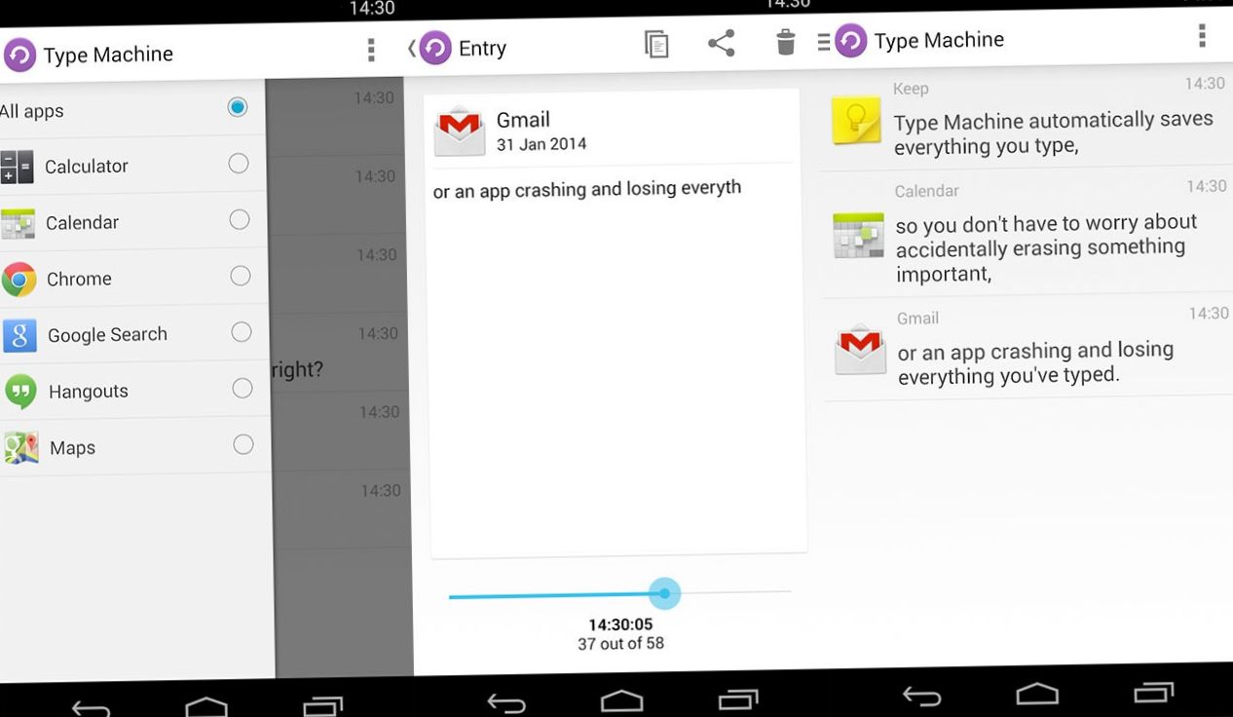Open overflow menu in right Type Machine screen
The height and width of the screenshot is (717, 1233).
(1202, 35)
